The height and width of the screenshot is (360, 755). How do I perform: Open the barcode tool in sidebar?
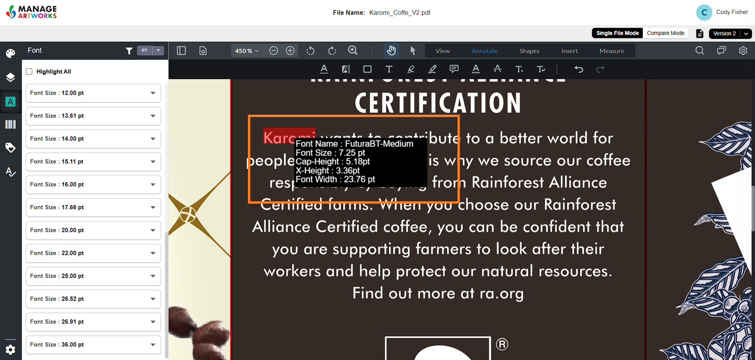[x=10, y=125]
